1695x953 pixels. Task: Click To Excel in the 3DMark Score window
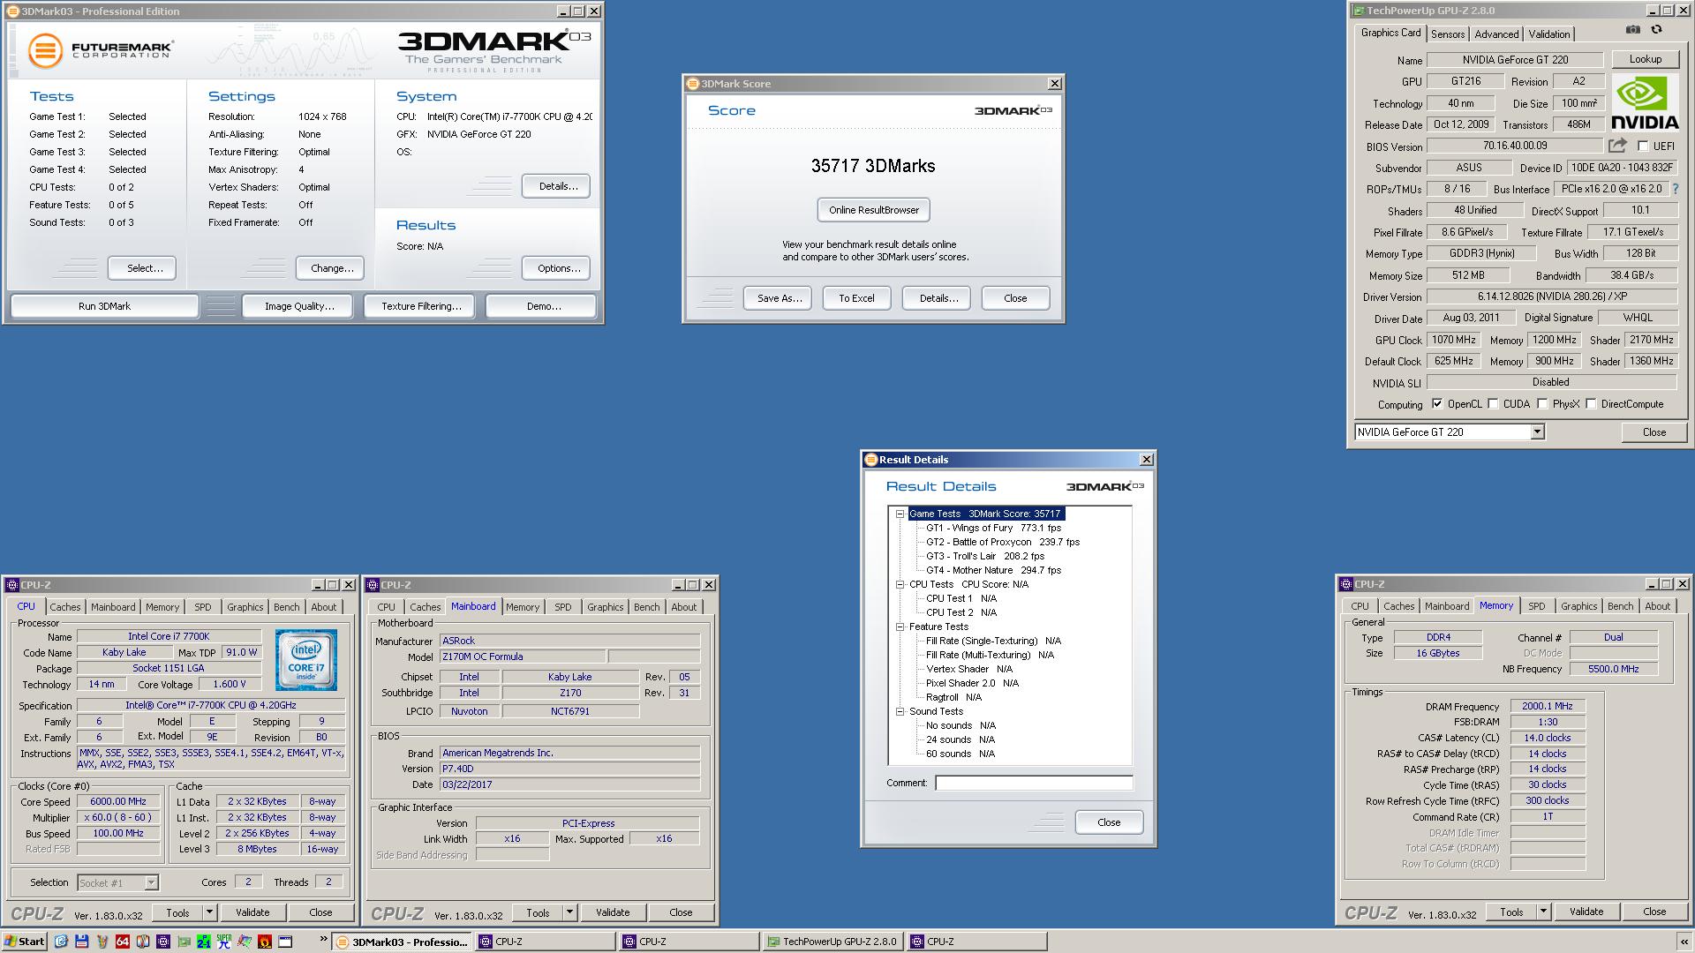tap(856, 298)
